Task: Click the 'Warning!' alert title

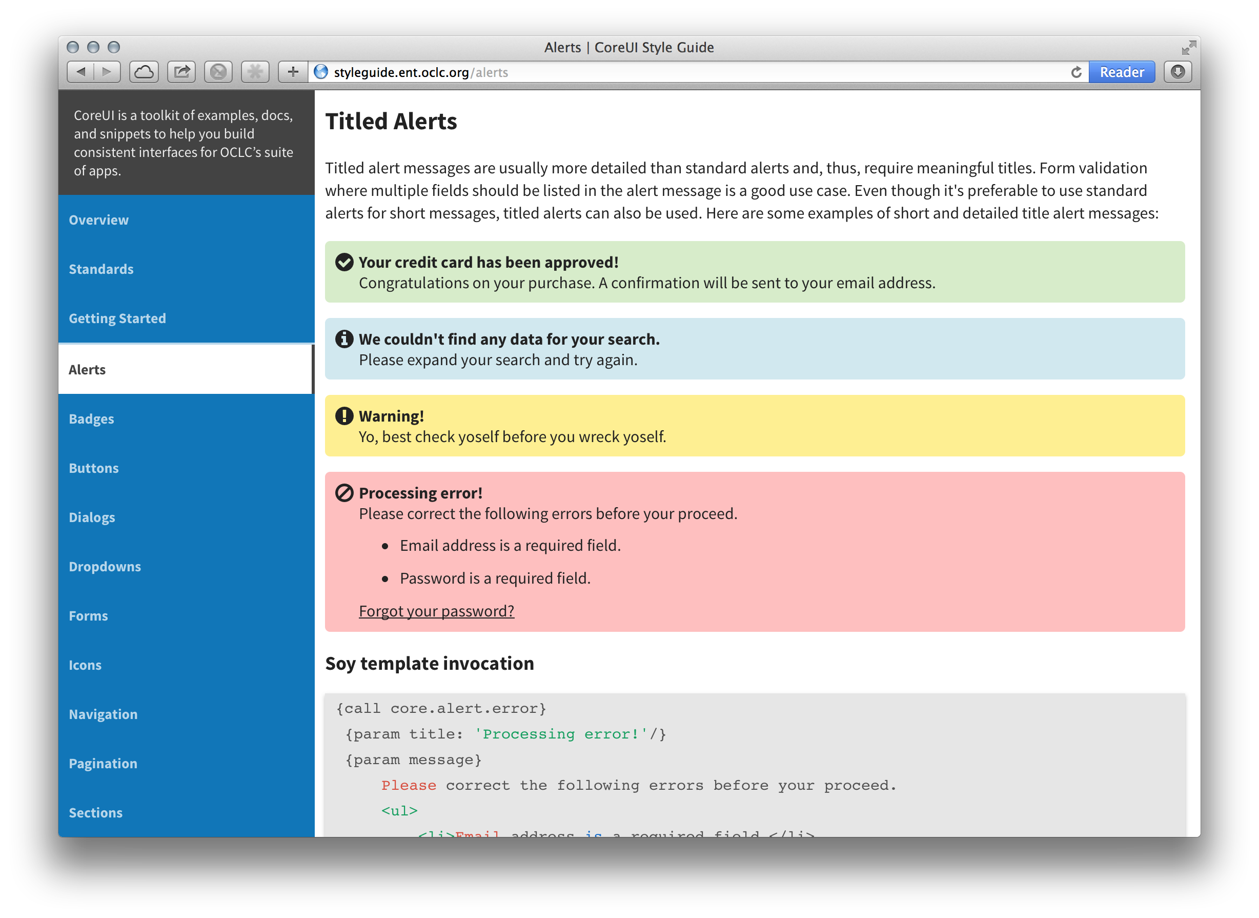Action: tap(392, 416)
